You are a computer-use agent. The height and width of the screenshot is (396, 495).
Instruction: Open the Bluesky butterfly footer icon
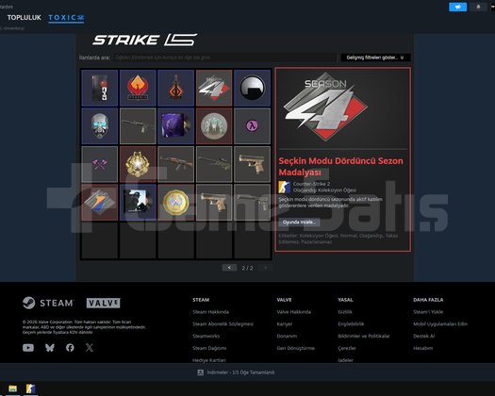[x=50, y=348]
